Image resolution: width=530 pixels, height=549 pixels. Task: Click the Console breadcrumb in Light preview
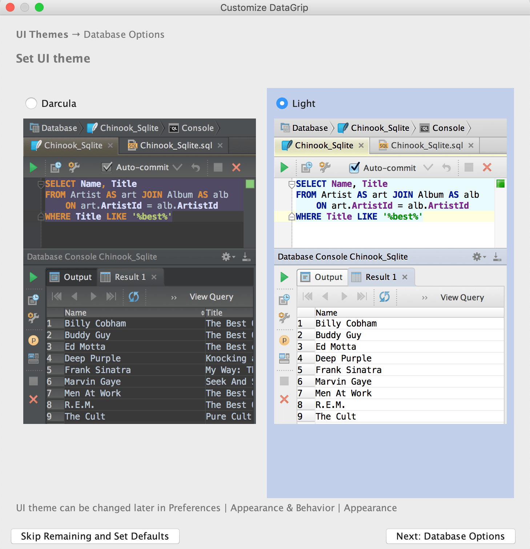pyautogui.click(x=442, y=128)
